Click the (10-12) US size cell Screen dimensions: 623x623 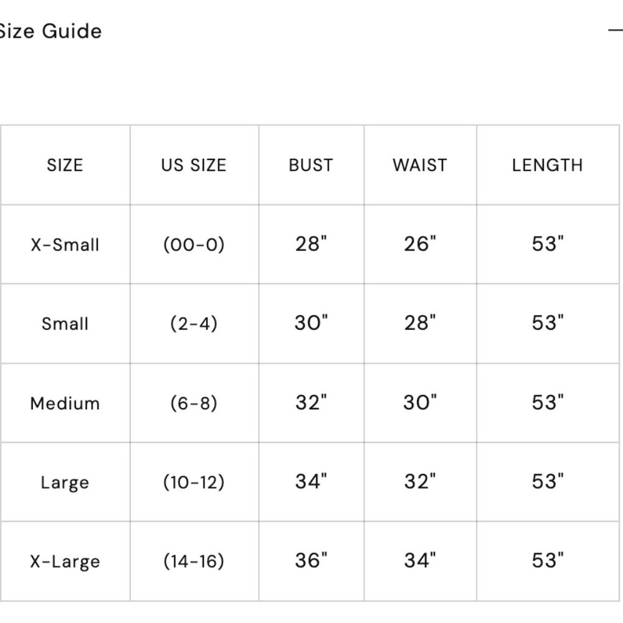click(x=194, y=482)
